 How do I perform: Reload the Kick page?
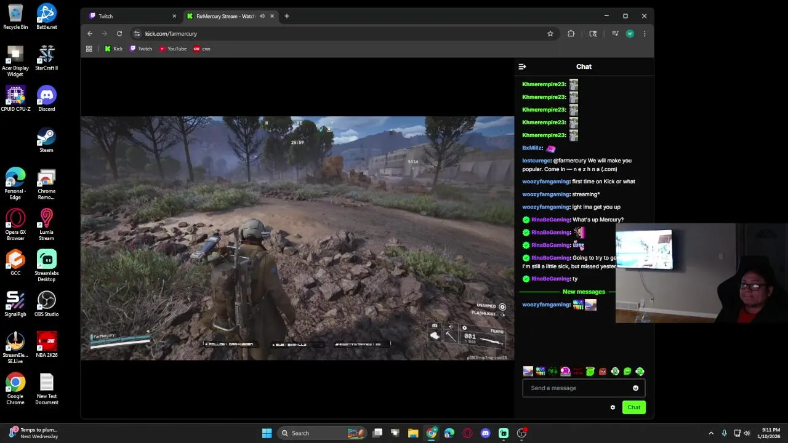pyautogui.click(x=119, y=34)
